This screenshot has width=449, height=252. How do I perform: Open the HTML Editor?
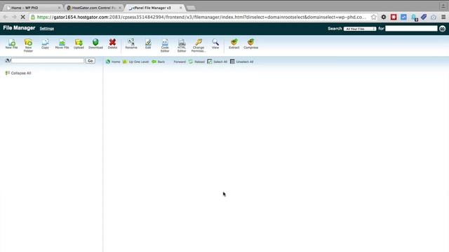click(182, 45)
